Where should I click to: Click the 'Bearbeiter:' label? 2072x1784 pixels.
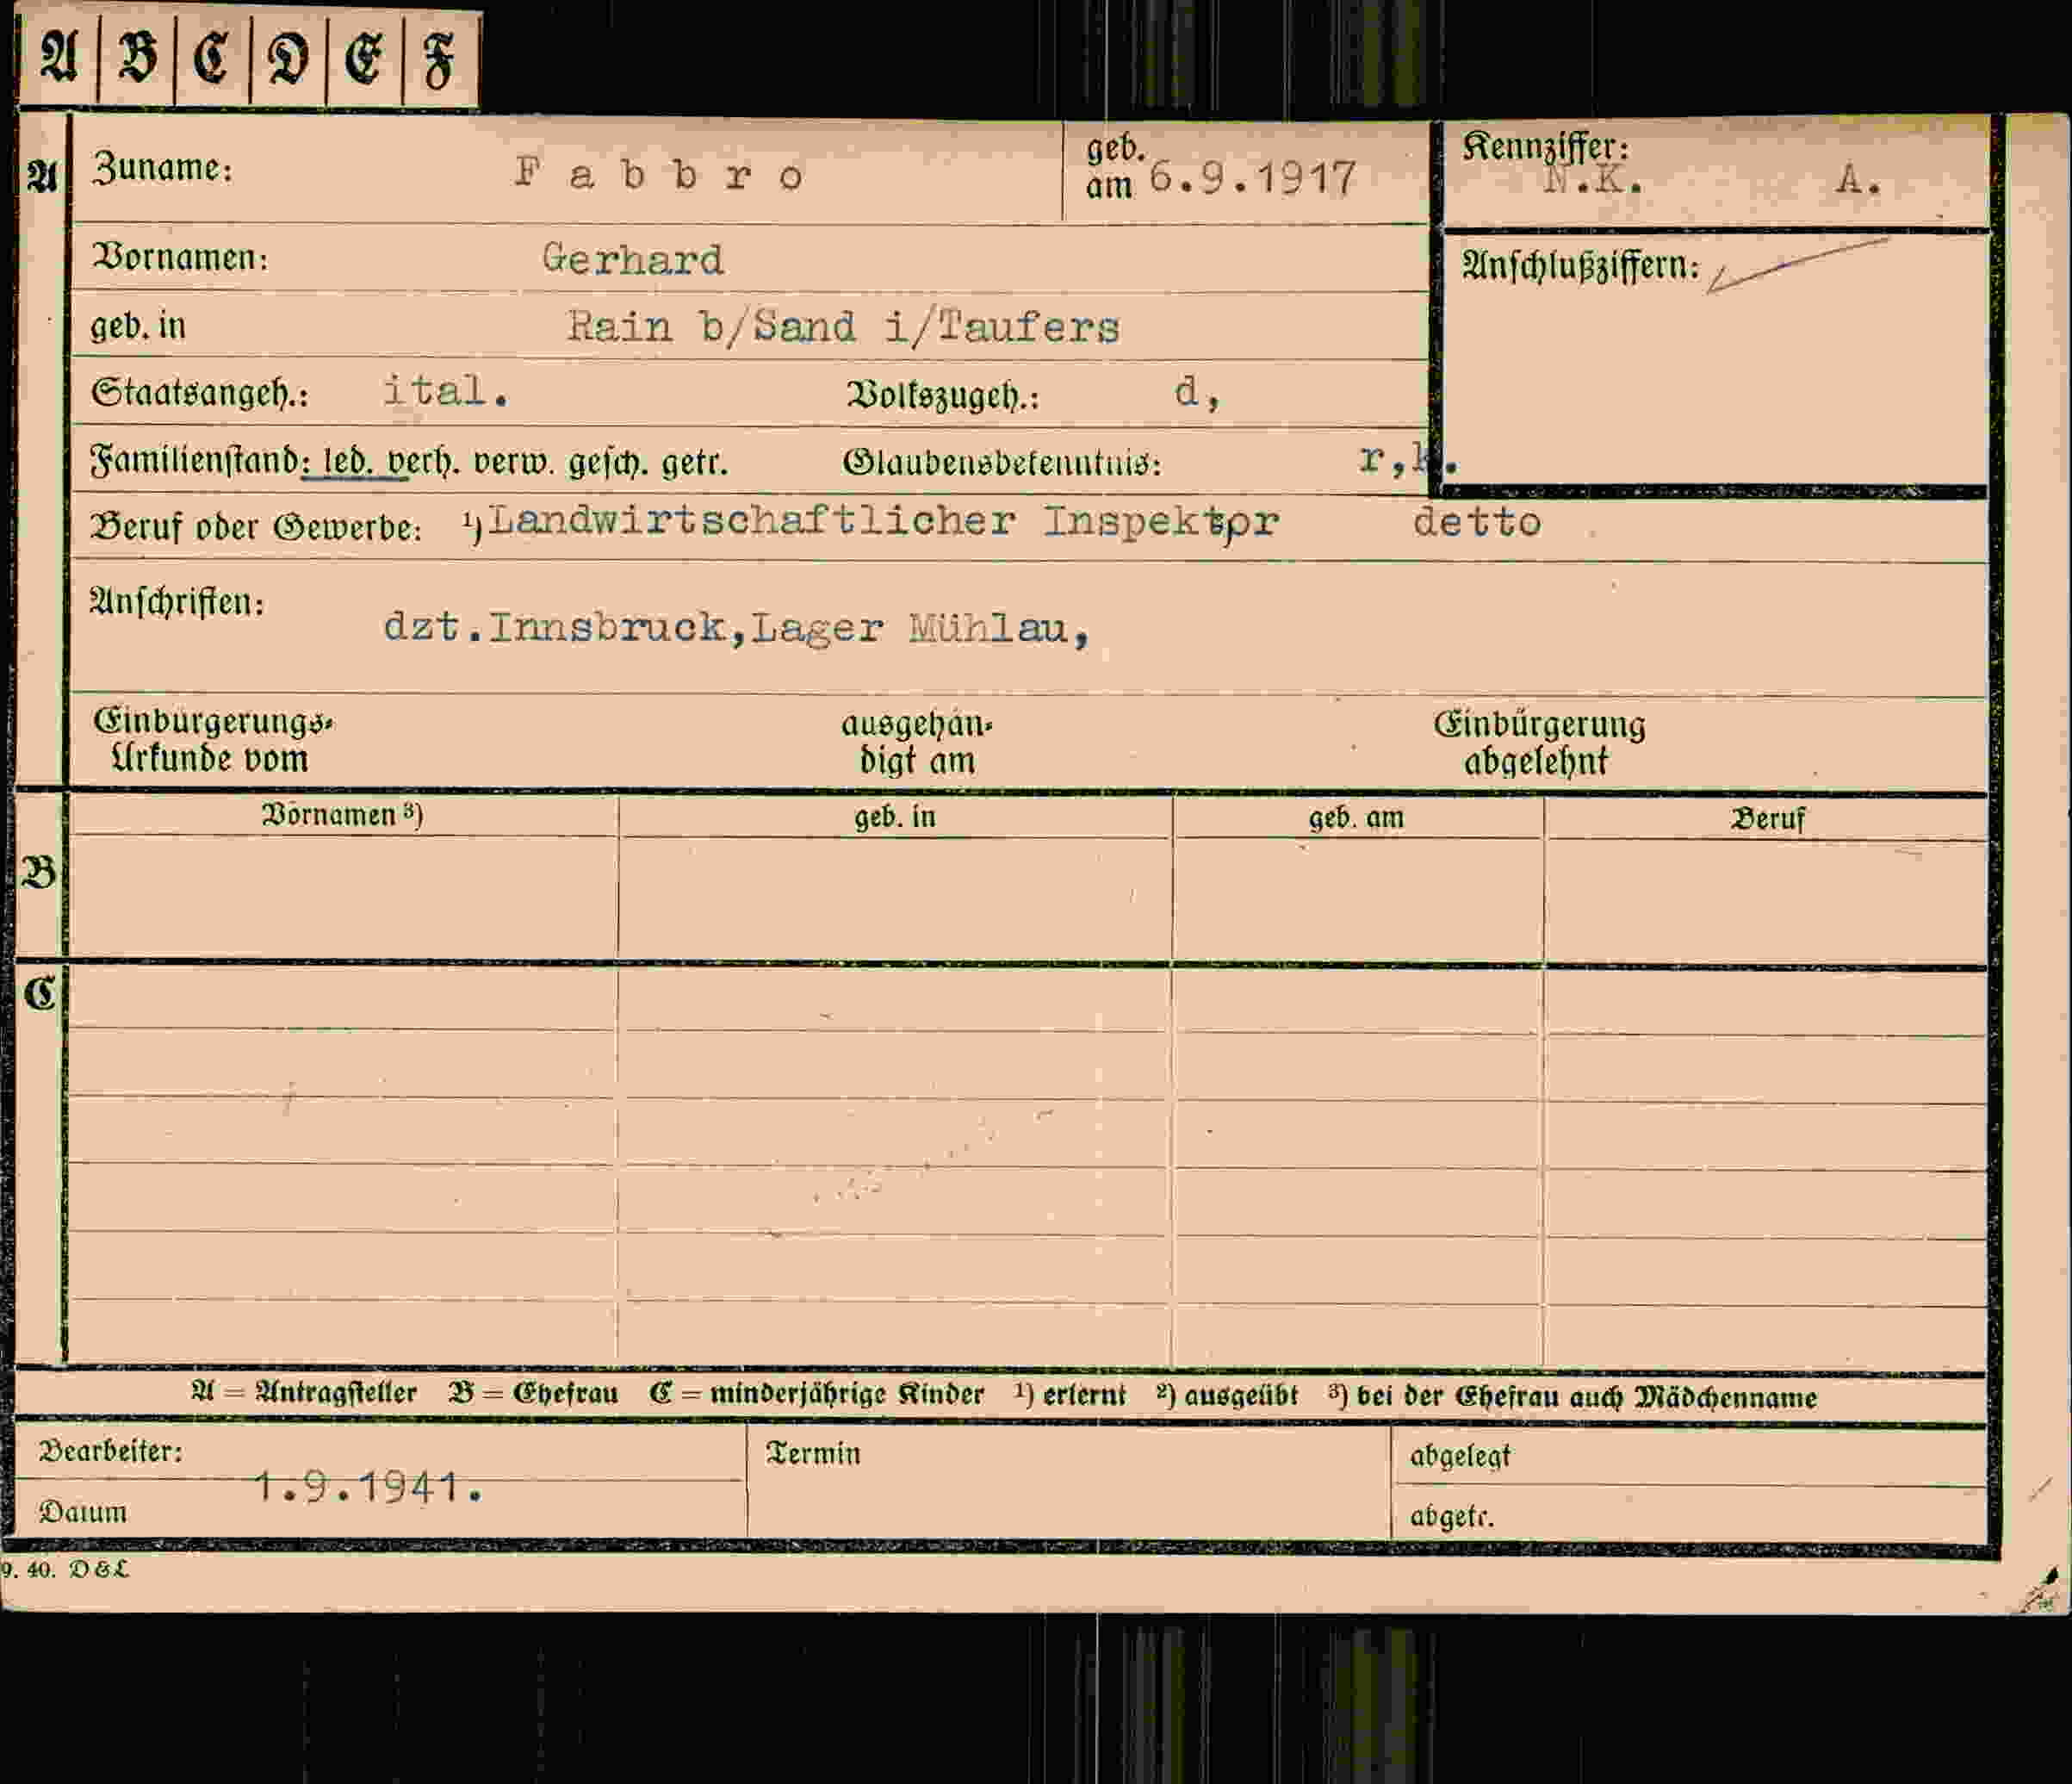pos(111,1451)
